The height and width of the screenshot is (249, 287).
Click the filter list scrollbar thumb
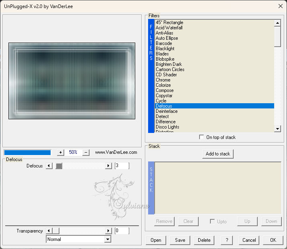tap(277, 37)
